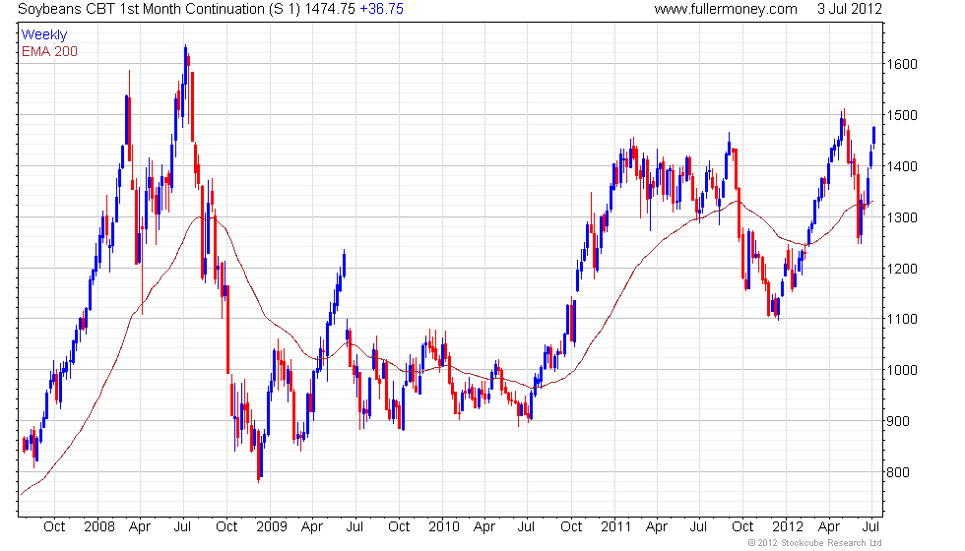Click the 800 price axis label

point(898,472)
